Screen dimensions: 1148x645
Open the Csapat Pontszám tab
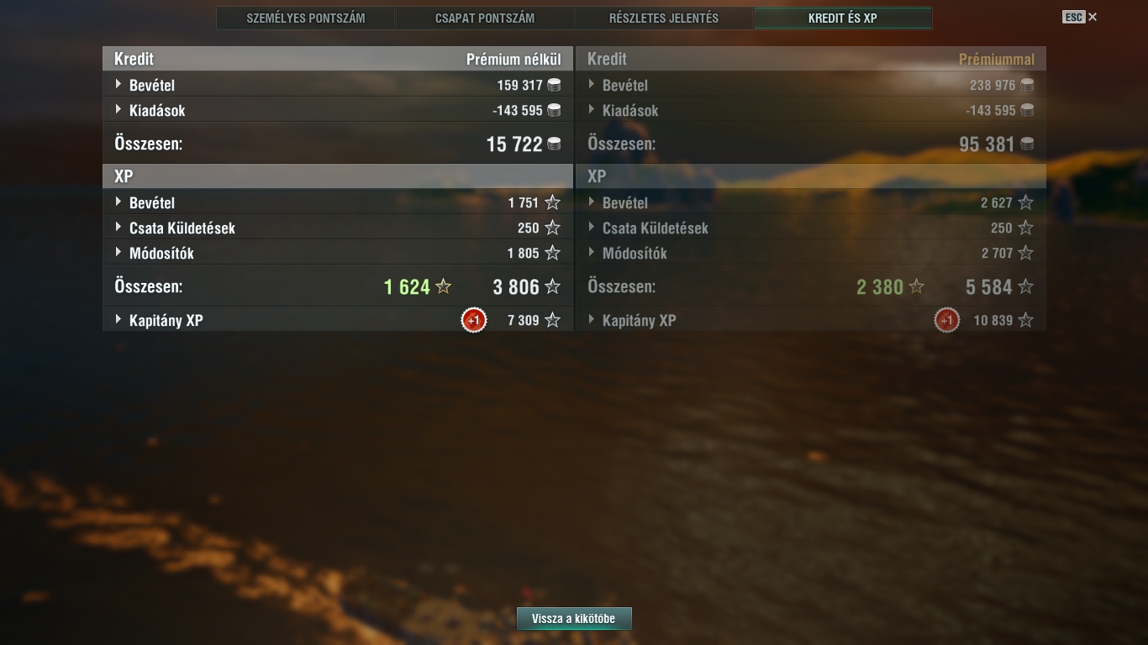[x=485, y=18]
